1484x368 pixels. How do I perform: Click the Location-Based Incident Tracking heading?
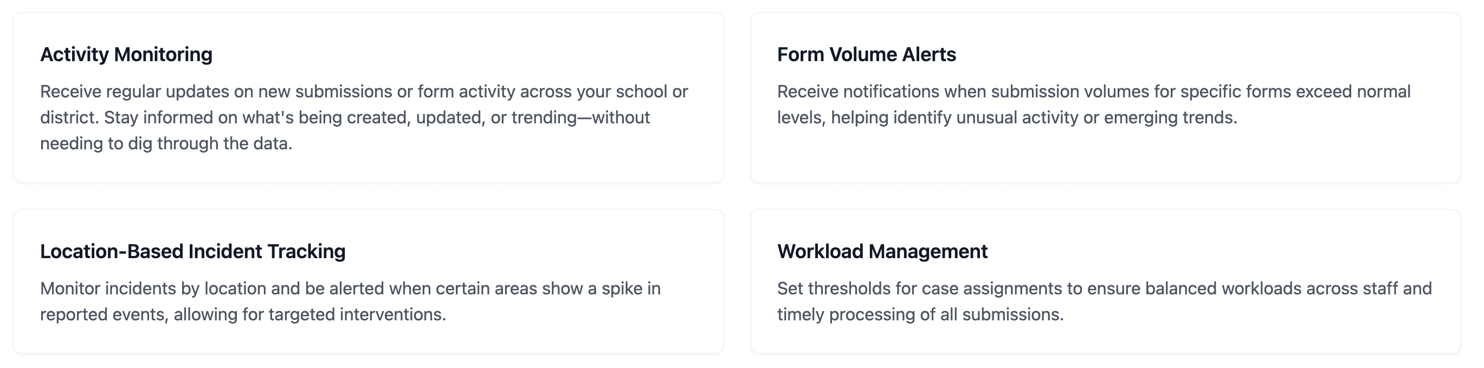[x=193, y=251]
